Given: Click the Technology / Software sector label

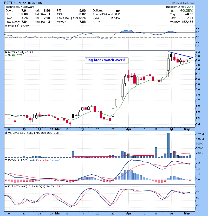Looking at the screenshot, I should pos(20,7).
